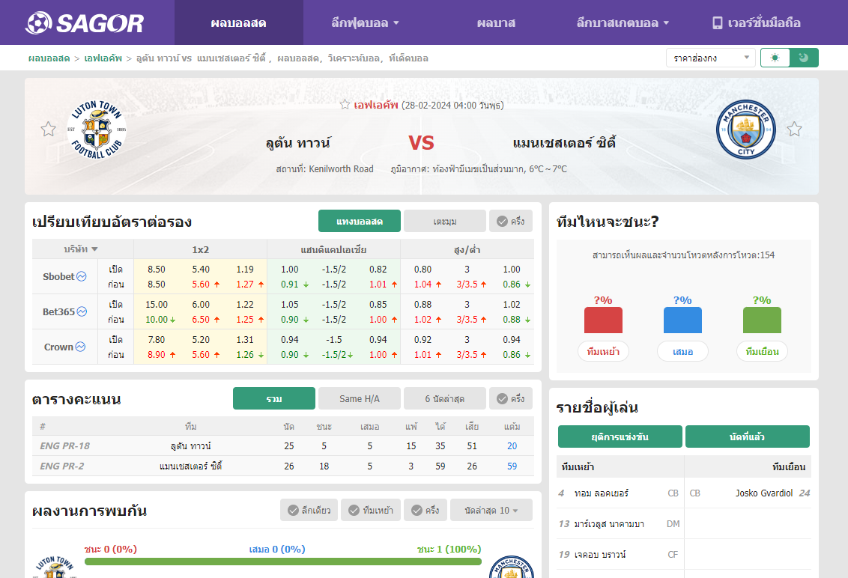Click Manchester City's 59 points value
Screen dimensions: 848x578
point(512,466)
